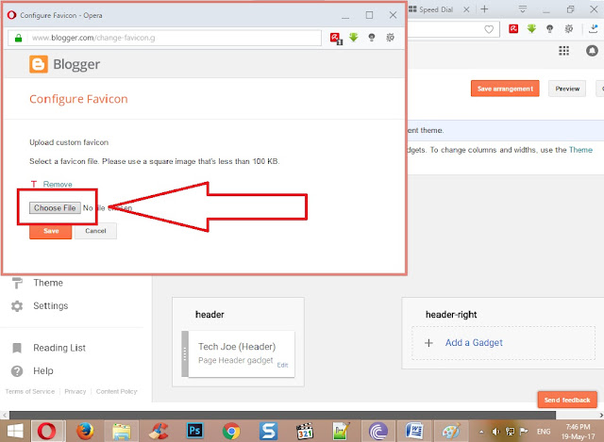Click the red extension icon in main window
604x442 pixels.
point(513,28)
